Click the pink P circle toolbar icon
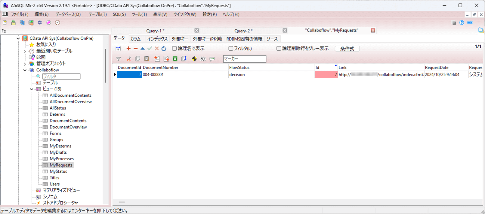This screenshot has width=485, height=214. [48, 23]
